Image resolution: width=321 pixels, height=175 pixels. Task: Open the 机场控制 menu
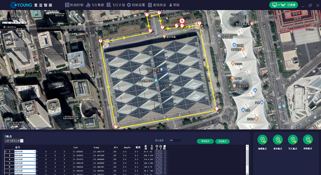click(74, 5)
